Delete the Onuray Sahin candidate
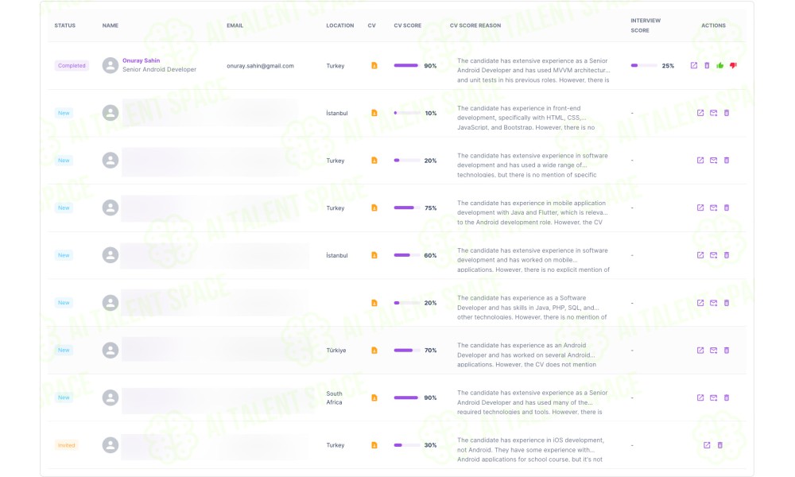Image resolution: width=795 pixels, height=477 pixels. point(707,65)
